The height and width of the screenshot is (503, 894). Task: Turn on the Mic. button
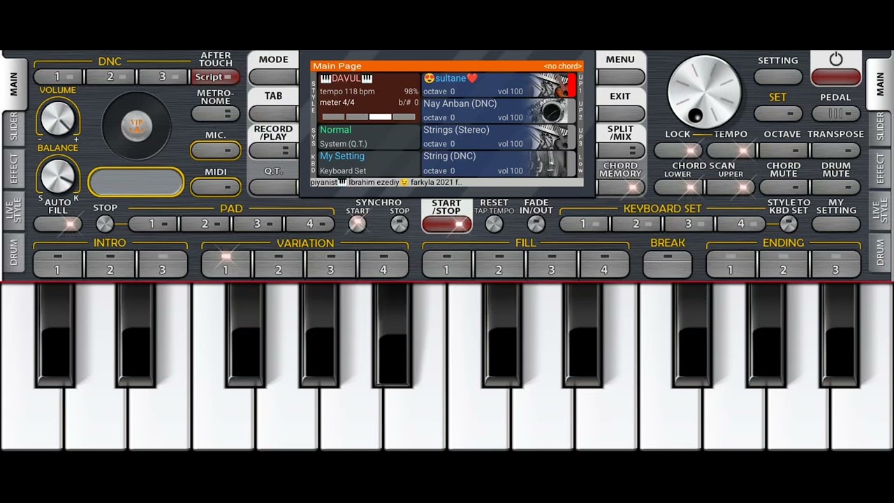click(x=216, y=150)
